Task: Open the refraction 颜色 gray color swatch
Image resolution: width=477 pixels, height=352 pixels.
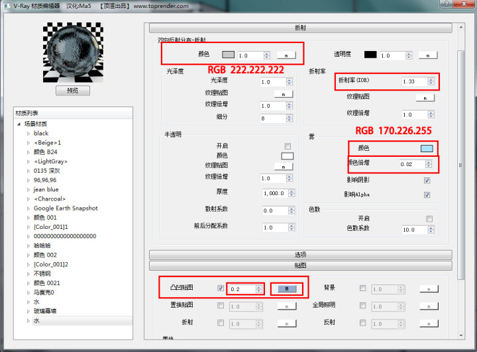Action: pyautogui.click(x=228, y=55)
